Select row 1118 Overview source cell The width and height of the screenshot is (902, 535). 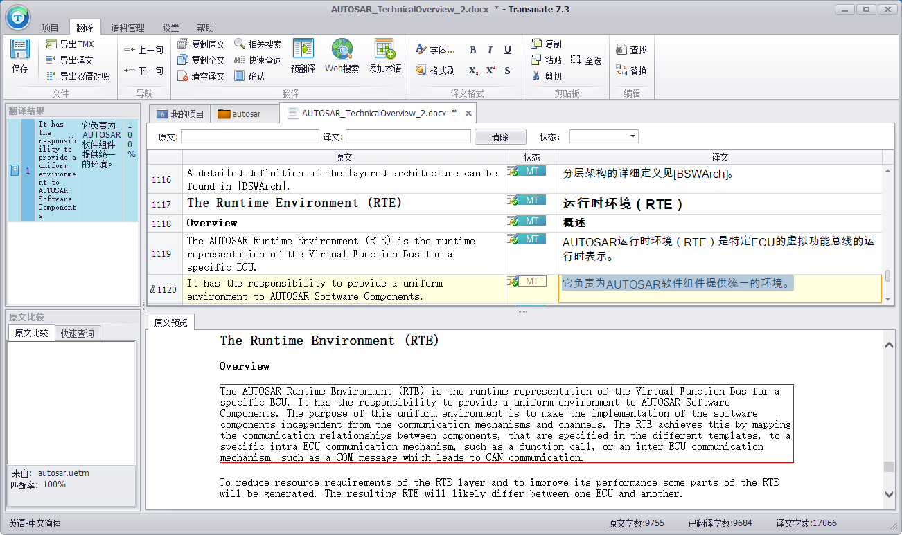pyautogui.click(x=344, y=223)
